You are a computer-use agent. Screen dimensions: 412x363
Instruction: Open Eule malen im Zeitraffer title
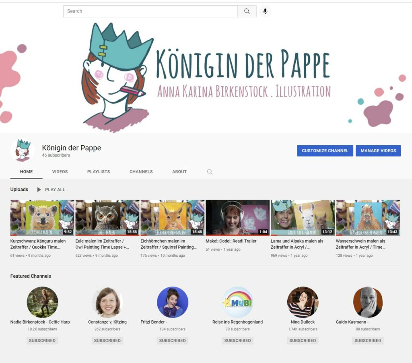102,244
